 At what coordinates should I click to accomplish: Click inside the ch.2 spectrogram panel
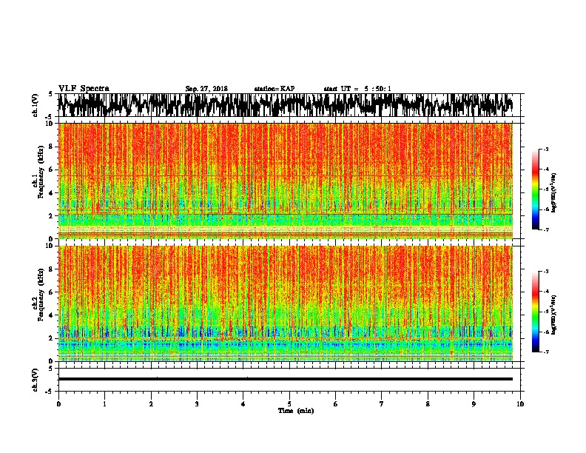pos(286,303)
